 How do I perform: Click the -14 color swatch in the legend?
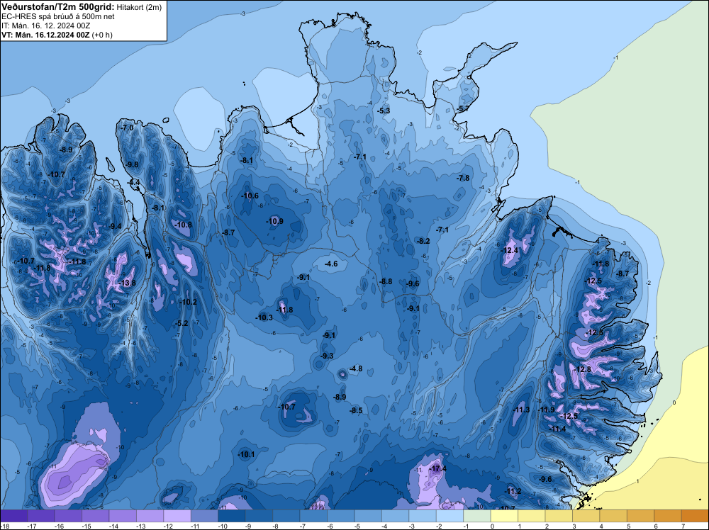coord(123,516)
